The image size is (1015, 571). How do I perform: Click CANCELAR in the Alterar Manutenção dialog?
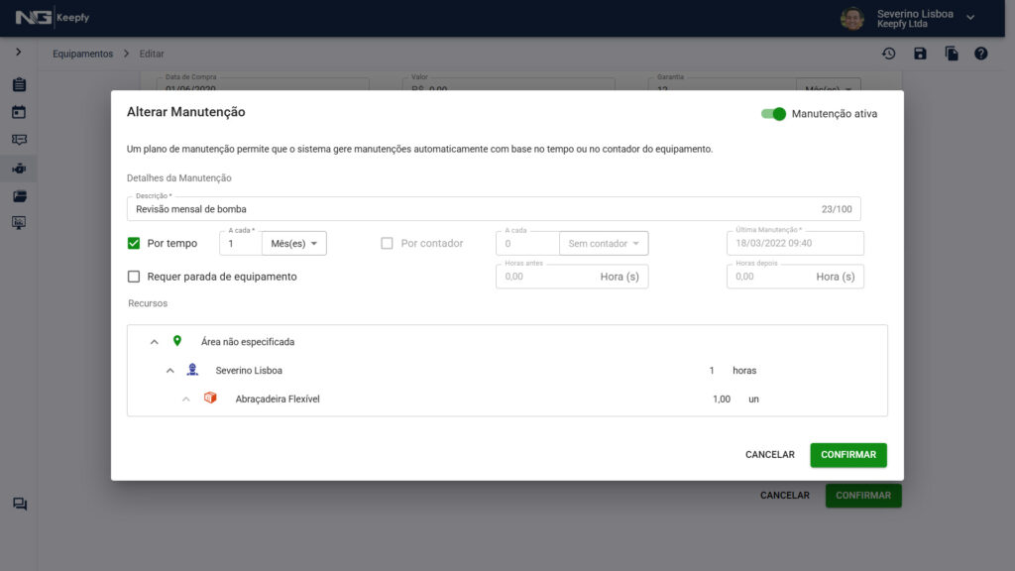(769, 455)
